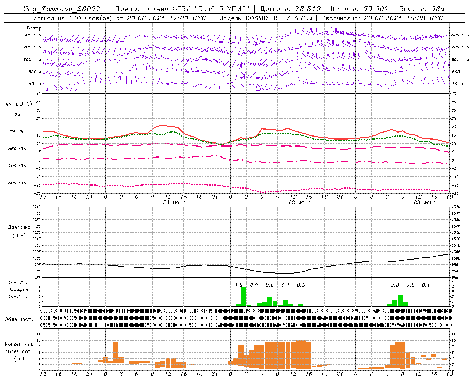471x377 pixels.
Task: Click the '21 июня' date label
Action: (x=174, y=202)
